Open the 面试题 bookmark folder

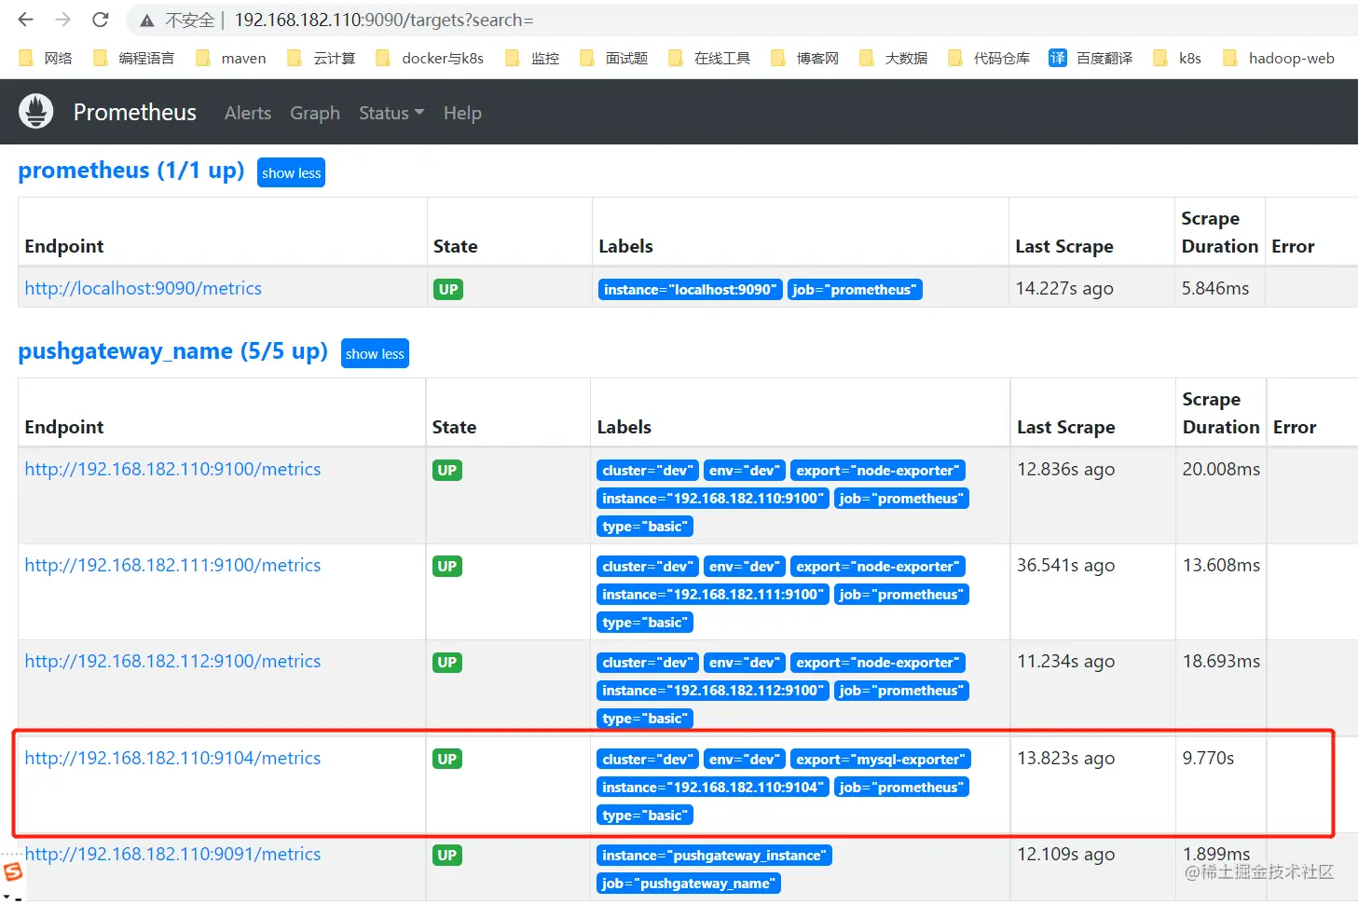(614, 58)
